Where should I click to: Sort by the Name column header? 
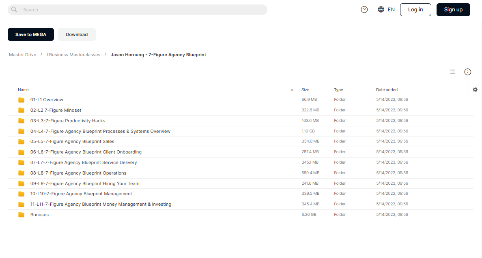24,90
